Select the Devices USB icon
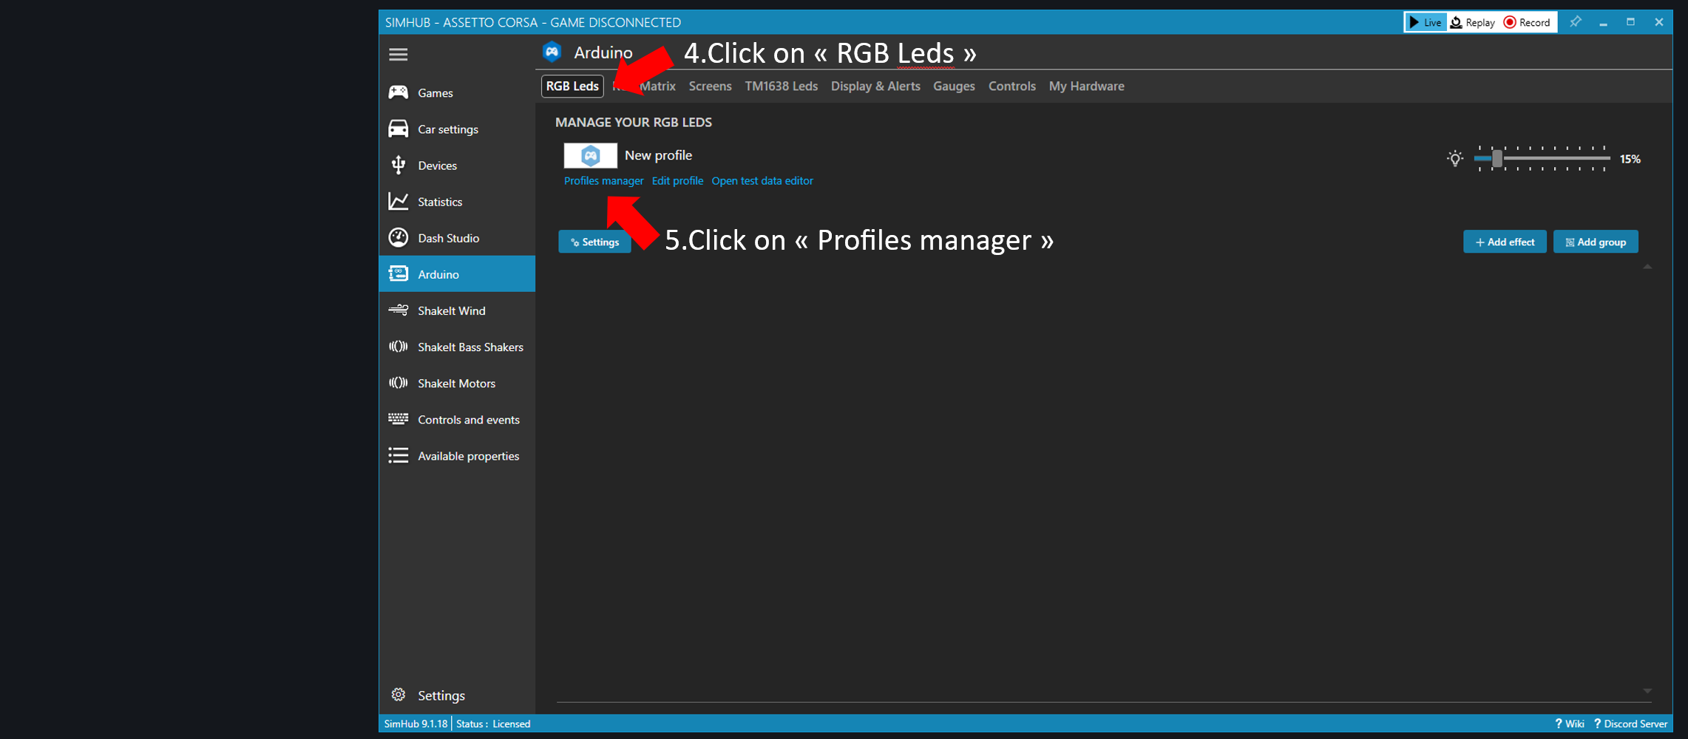The image size is (1688, 739). click(399, 165)
